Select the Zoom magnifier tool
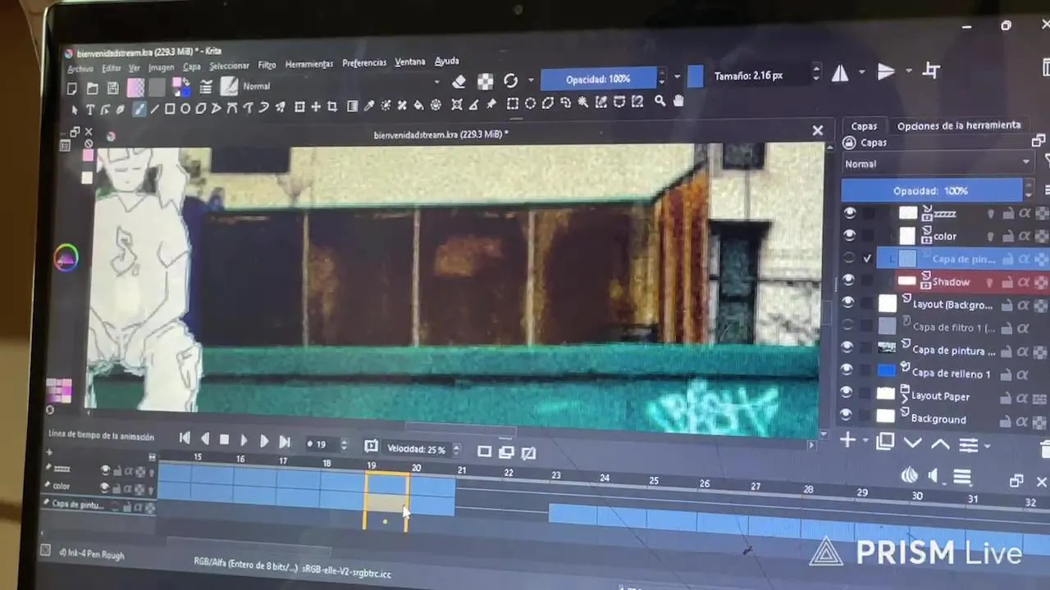Viewport: 1050px width, 590px height. (x=660, y=102)
